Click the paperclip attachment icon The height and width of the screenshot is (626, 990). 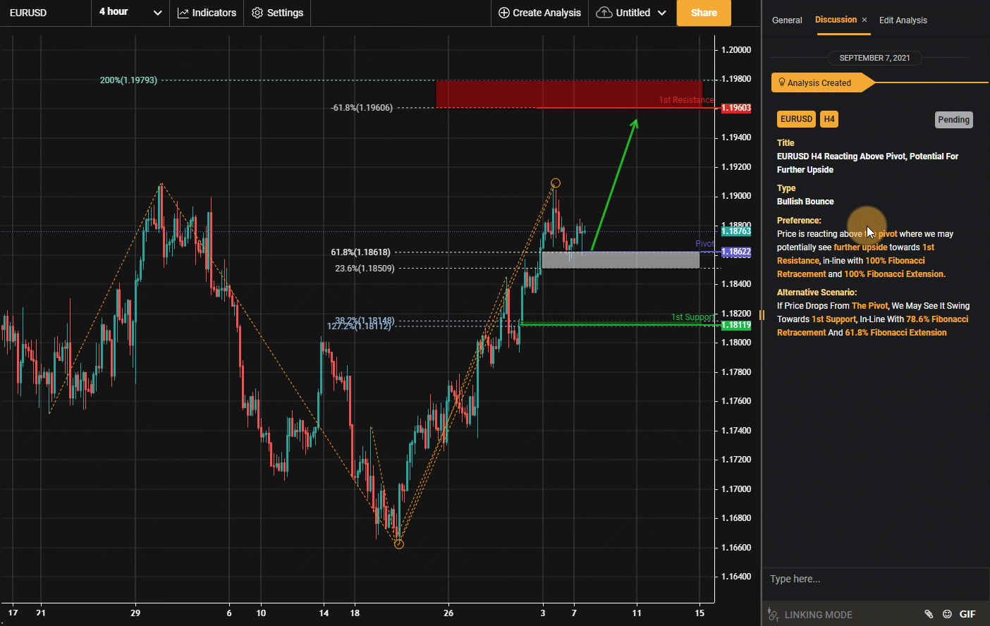[929, 615]
